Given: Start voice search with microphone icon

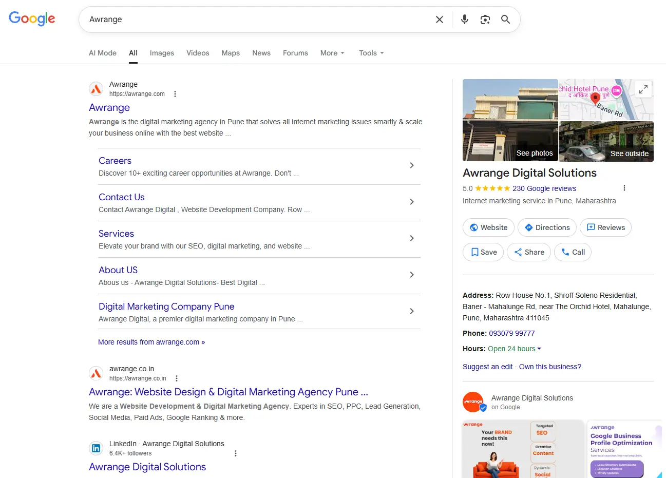Looking at the screenshot, I should pyautogui.click(x=464, y=20).
